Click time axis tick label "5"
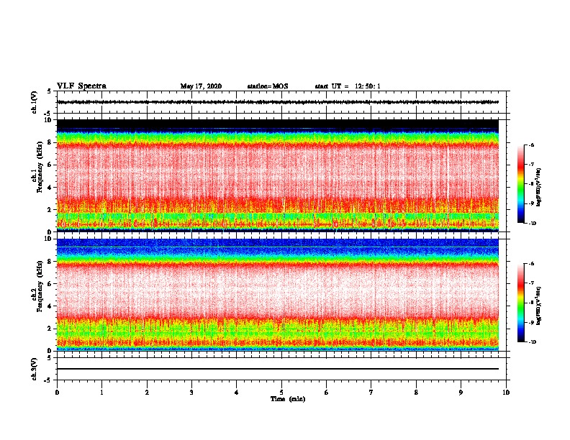The height and width of the screenshot is (440, 570). (x=281, y=393)
